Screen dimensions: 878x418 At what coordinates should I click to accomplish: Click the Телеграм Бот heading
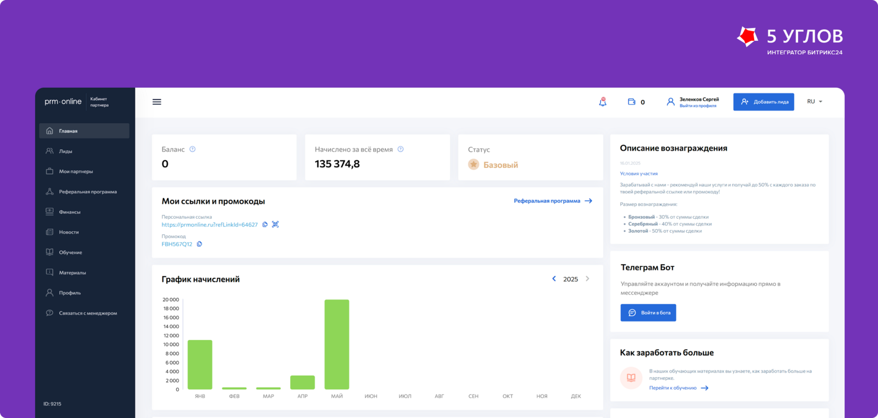pyautogui.click(x=648, y=267)
